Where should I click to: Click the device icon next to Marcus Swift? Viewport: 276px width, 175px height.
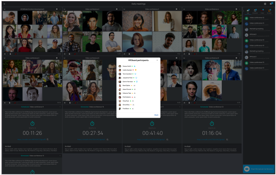click(134, 66)
